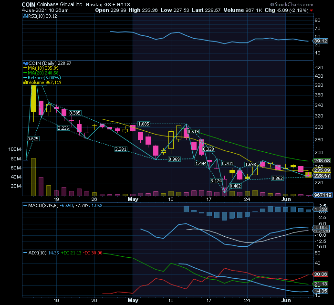Click the 3.174 retracement label
334x305 pixels.
click(x=216, y=181)
